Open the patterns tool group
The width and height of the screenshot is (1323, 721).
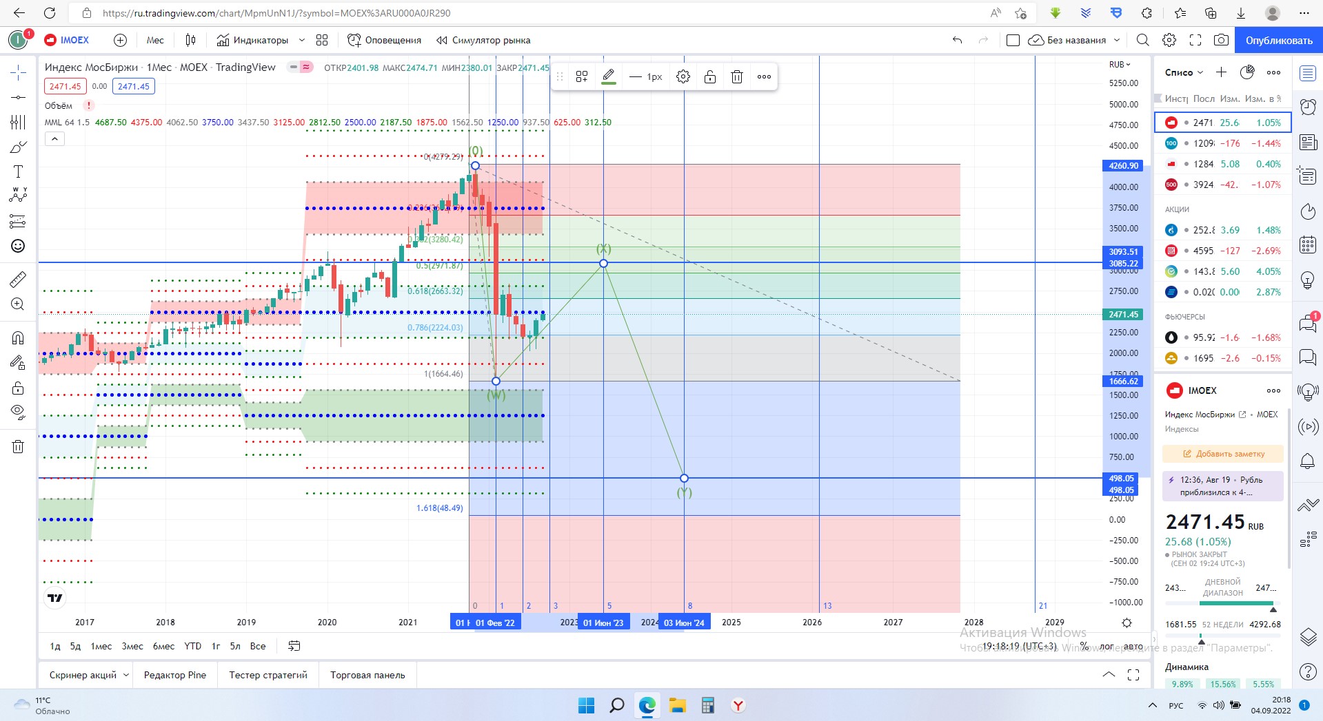pyautogui.click(x=18, y=196)
